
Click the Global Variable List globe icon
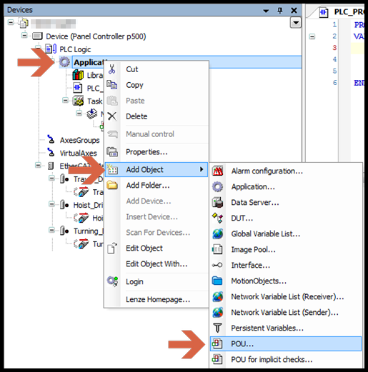[217, 233]
